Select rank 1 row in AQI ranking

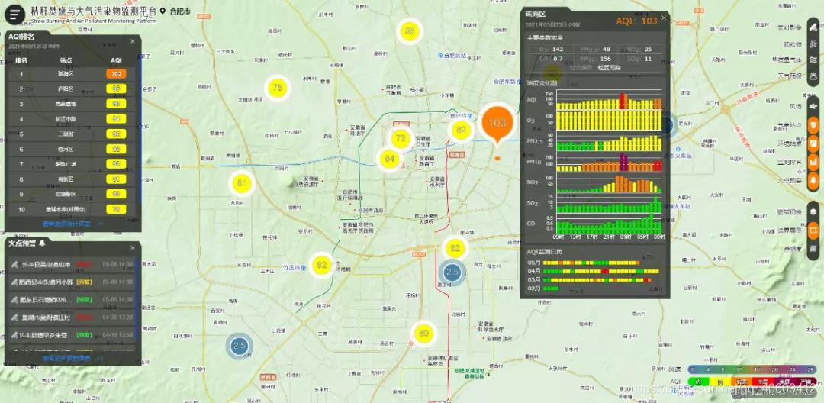[72, 74]
